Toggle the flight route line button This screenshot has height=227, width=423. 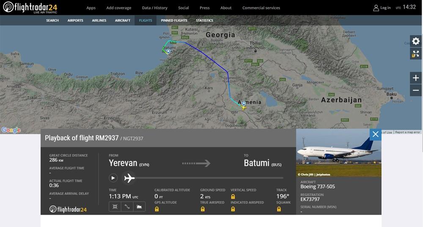click(127, 207)
